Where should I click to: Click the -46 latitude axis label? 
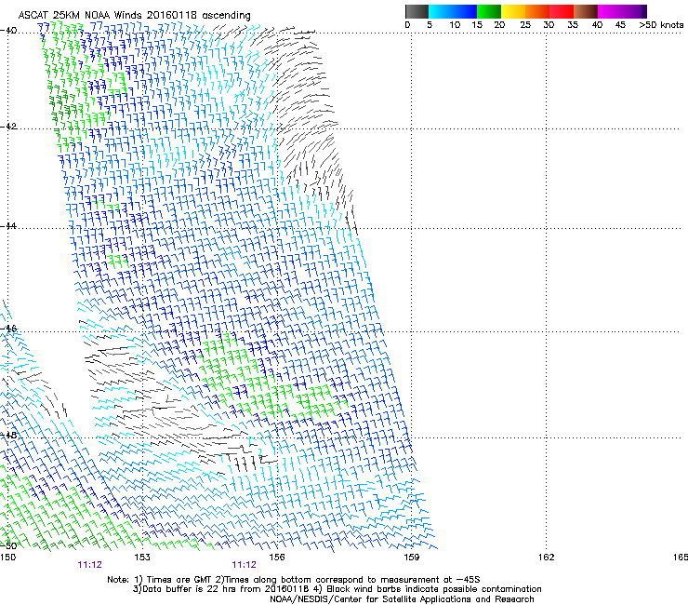click(8, 329)
